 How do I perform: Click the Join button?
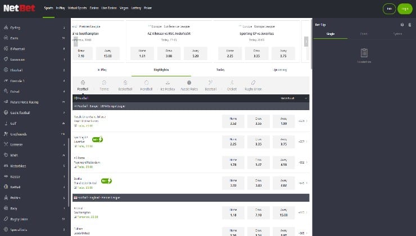tap(389, 8)
